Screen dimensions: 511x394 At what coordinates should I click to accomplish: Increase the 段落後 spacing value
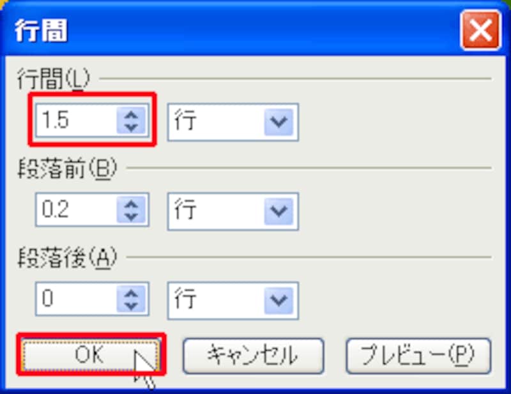(x=131, y=293)
